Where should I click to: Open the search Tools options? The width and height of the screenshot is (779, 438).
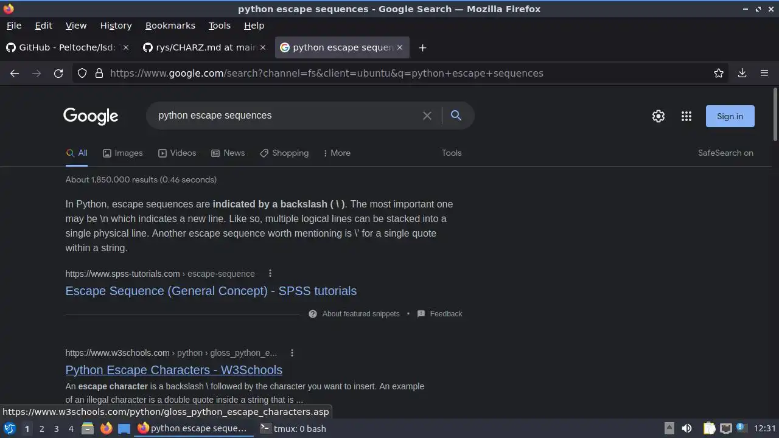coord(452,153)
